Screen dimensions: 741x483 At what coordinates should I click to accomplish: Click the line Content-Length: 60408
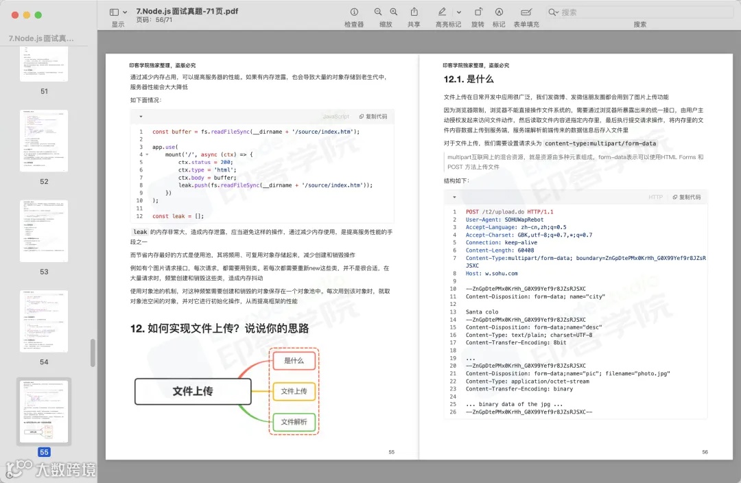click(500, 250)
